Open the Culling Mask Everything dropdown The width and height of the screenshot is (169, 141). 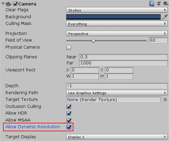click(117, 24)
